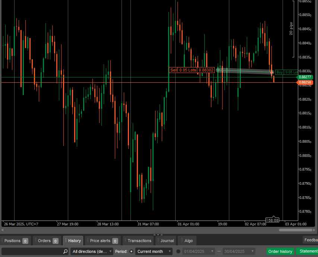Screen dimensions: 318x257
Task: Click the search magnifier icon in history filter
Action: [x=65, y=251]
